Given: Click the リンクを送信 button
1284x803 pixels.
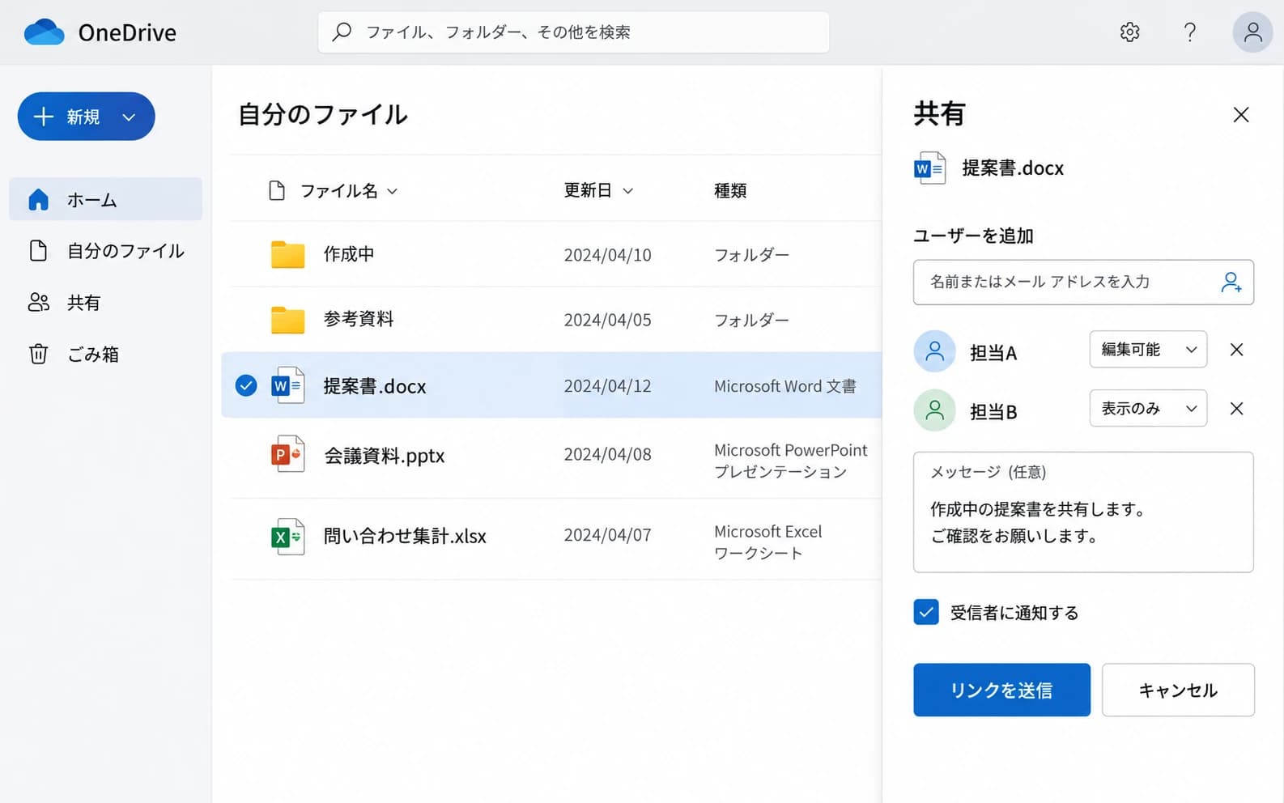Looking at the screenshot, I should pyautogui.click(x=1001, y=690).
